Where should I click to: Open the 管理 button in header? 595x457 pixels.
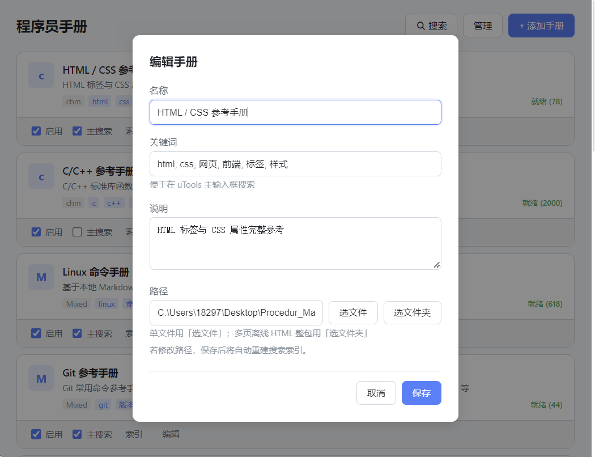coord(482,26)
